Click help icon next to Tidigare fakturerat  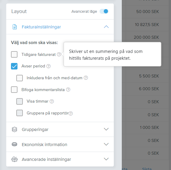click(59, 54)
